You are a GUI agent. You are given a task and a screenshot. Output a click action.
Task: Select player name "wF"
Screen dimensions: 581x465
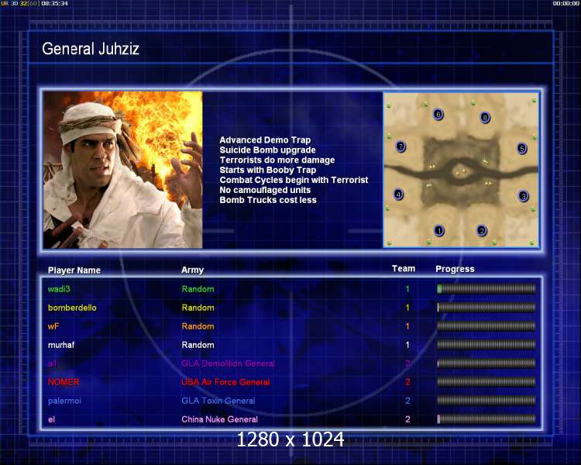53,326
